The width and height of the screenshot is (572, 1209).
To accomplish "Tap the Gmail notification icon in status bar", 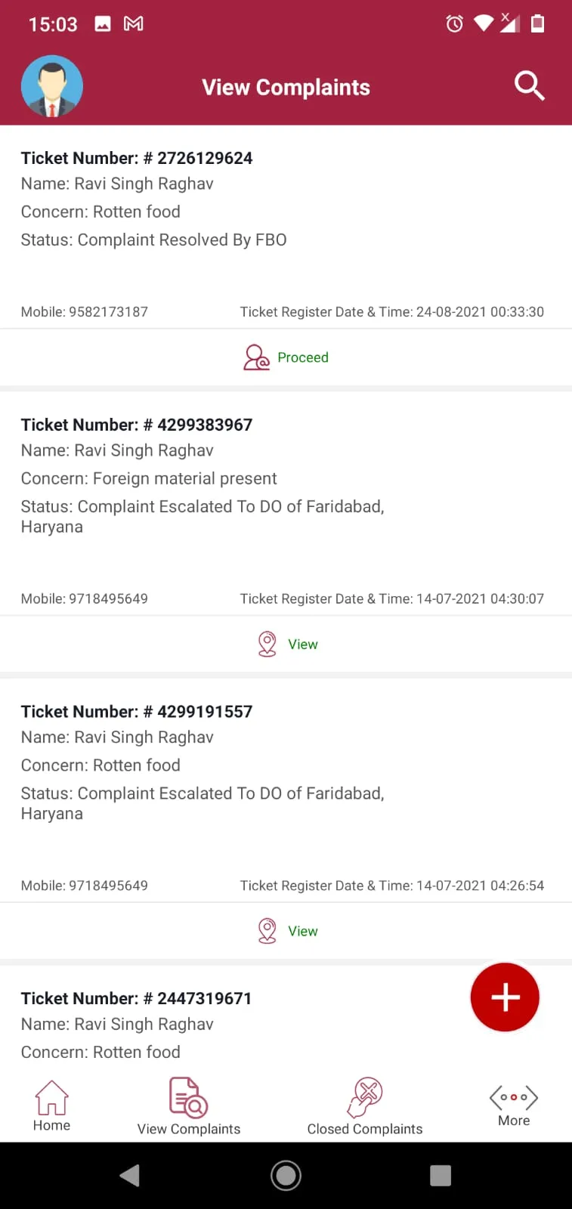I will pyautogui.click(x=134, y=24).
